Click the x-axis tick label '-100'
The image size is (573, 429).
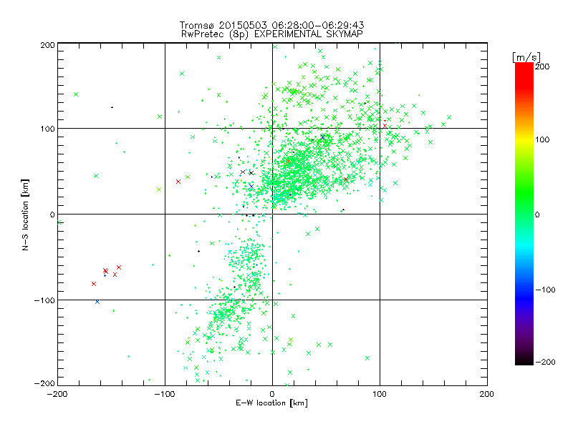point(165,394)
